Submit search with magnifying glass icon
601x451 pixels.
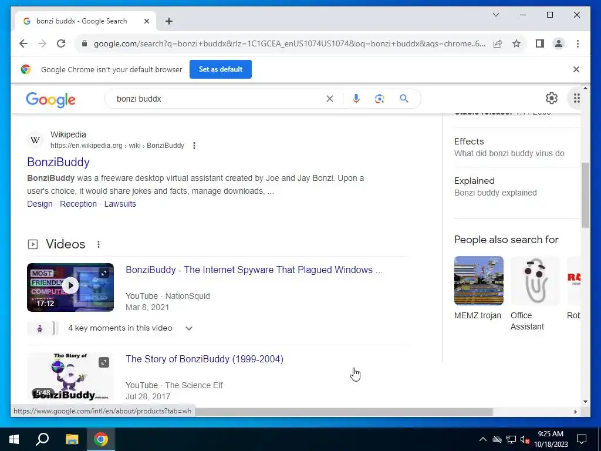[404, 99]
